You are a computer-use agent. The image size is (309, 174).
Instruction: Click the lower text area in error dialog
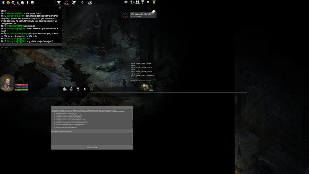91,139
